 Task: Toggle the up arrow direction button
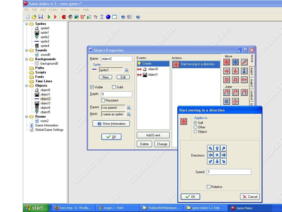pyautogui.click(x=217, y=148)
